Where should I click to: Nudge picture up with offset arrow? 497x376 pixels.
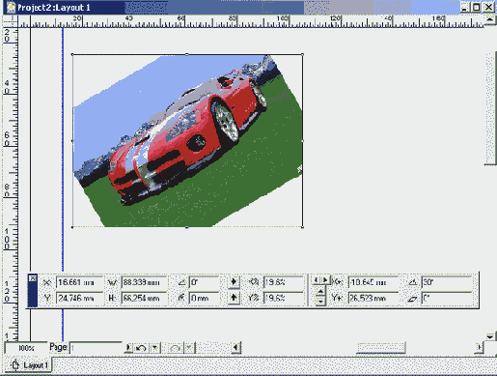320,292
